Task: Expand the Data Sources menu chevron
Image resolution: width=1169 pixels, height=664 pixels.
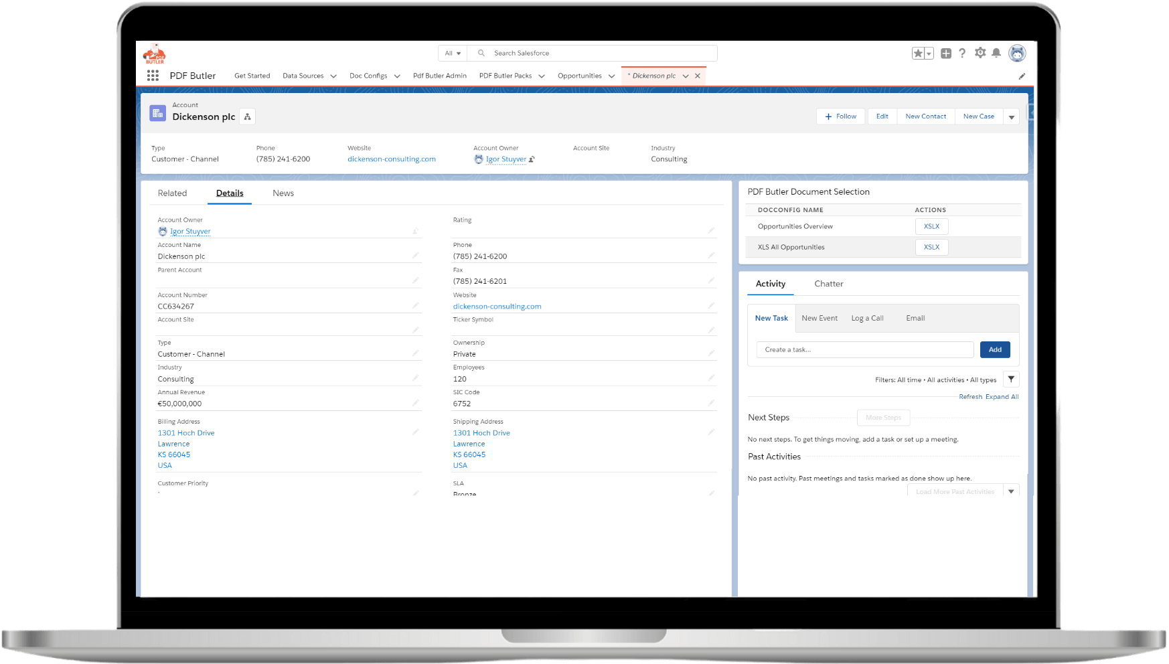Action: coord(333,76)
